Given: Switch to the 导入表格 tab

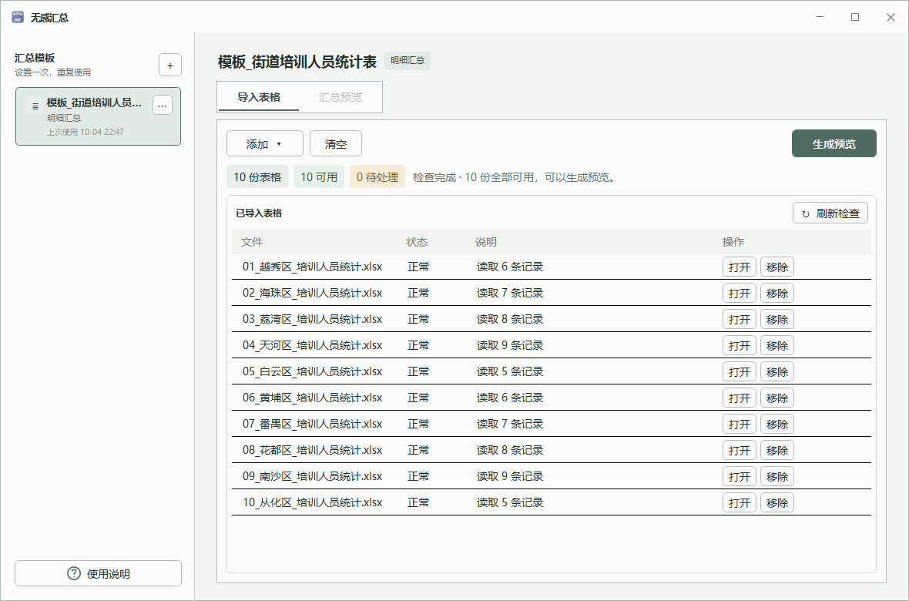Looking at the screenshot, I should 259,97.
